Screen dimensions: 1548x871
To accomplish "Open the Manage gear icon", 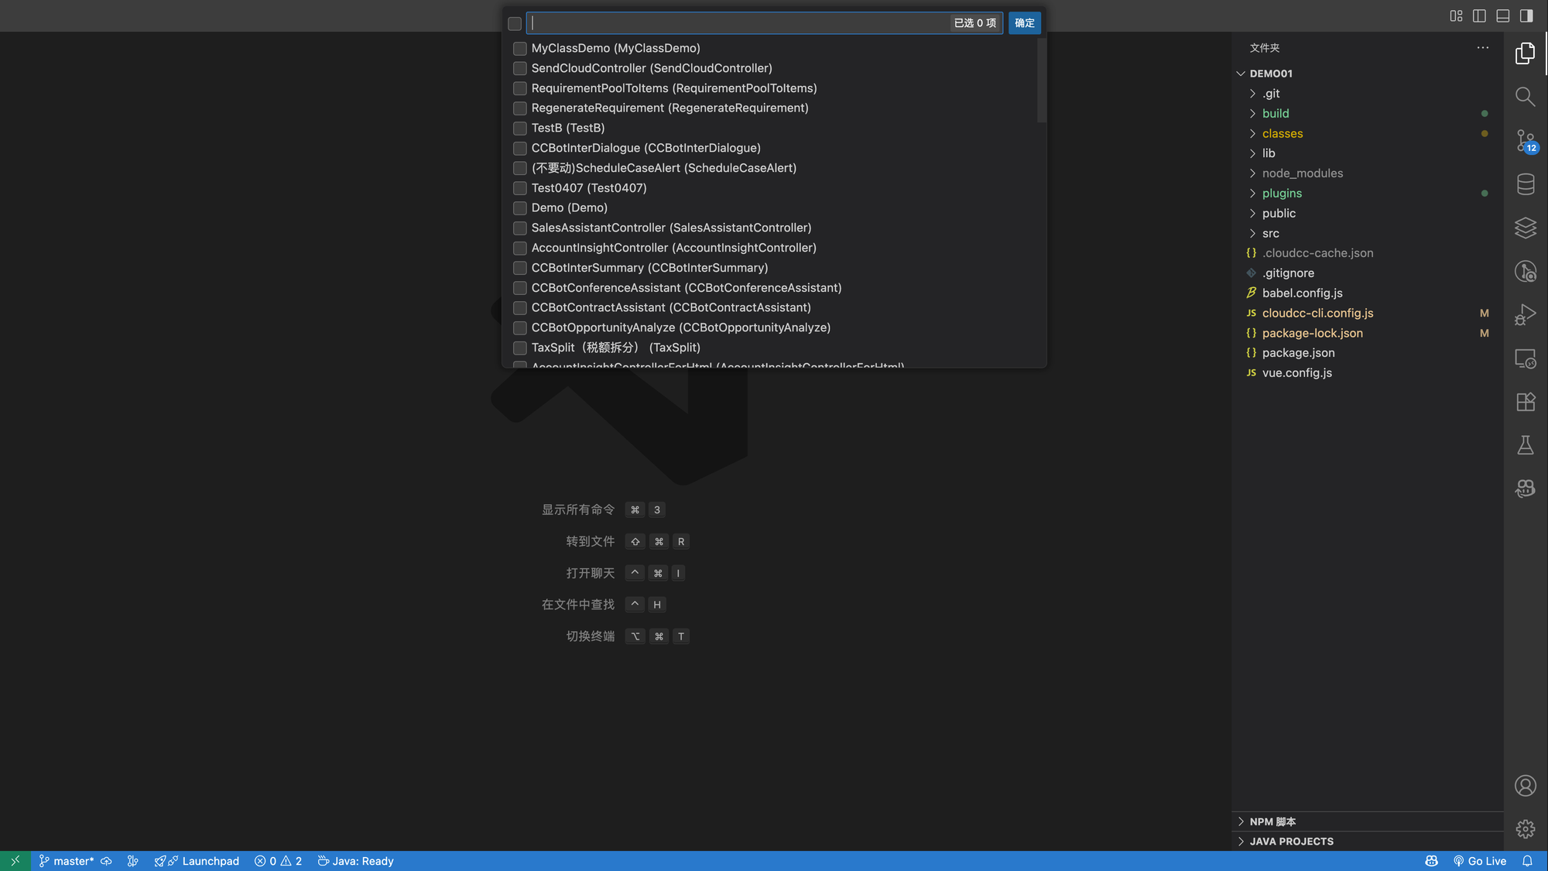I will coord(1525,829).
